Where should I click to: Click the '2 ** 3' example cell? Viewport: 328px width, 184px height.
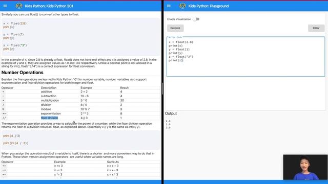(85, 113)
